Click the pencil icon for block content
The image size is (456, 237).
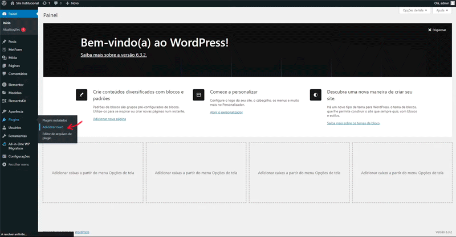click(x=82, y=95)
